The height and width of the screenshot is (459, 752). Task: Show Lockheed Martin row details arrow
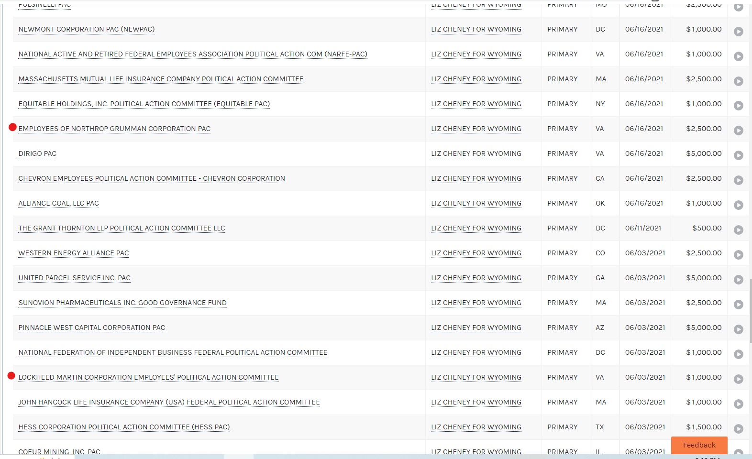point(739,379)
